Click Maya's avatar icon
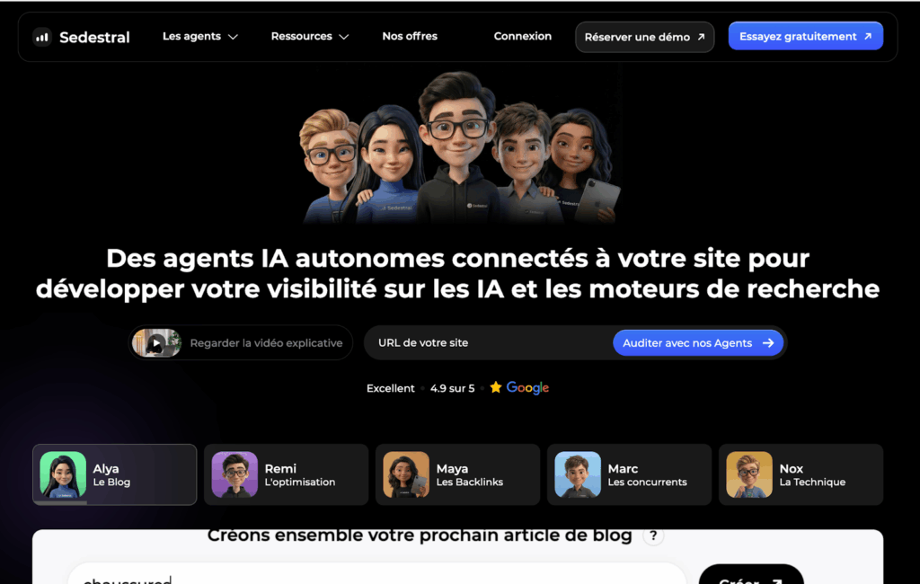The image size is (920, 584). click(x=406, y=474)
